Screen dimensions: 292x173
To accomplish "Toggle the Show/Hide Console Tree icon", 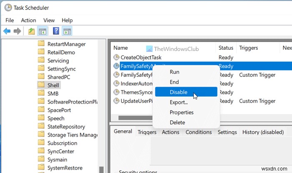I will click(x=43, y=31).
